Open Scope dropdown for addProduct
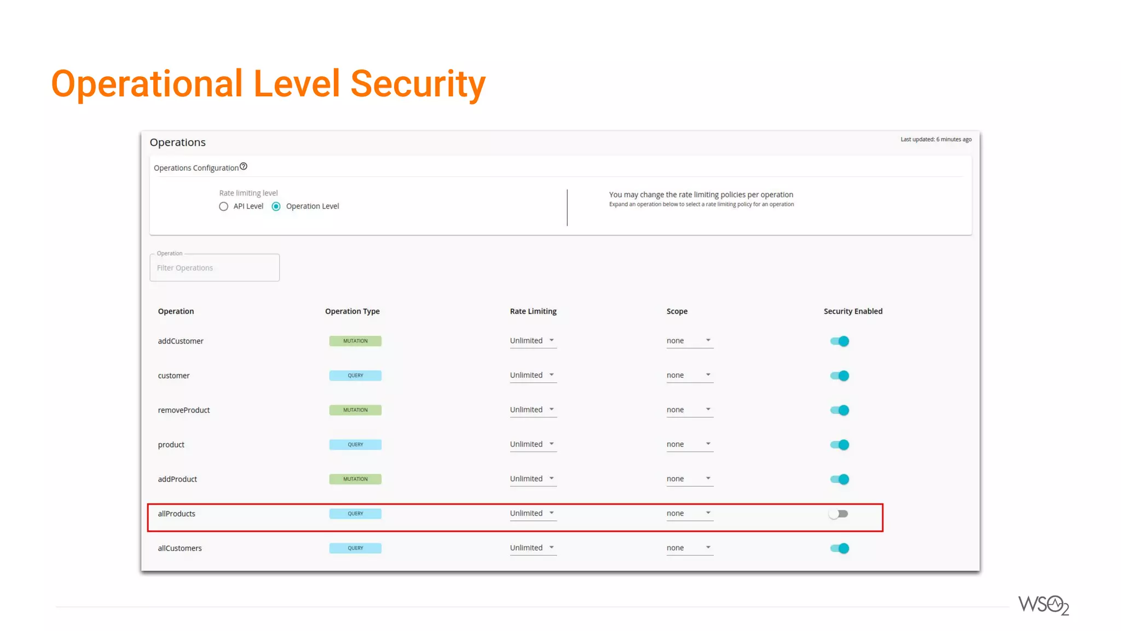Viewport: 1121px width, 631px height. coord(690,479)
